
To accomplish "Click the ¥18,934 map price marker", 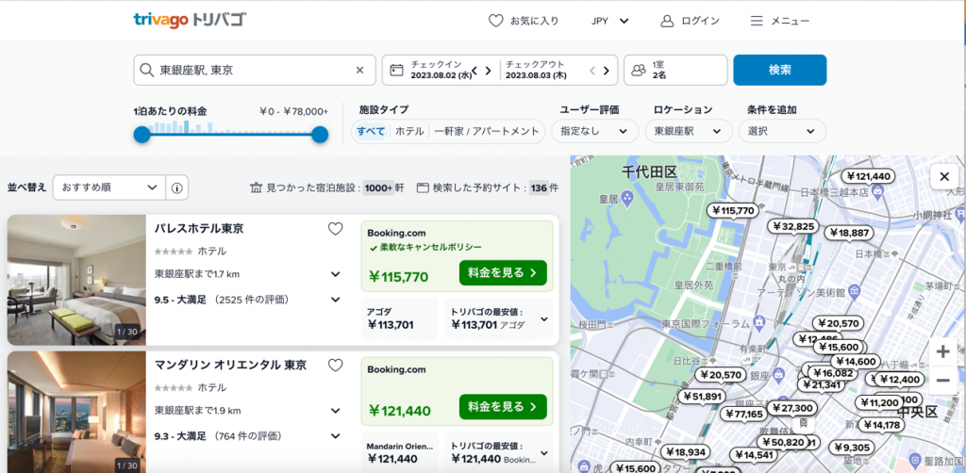I will tap(685, 452).
